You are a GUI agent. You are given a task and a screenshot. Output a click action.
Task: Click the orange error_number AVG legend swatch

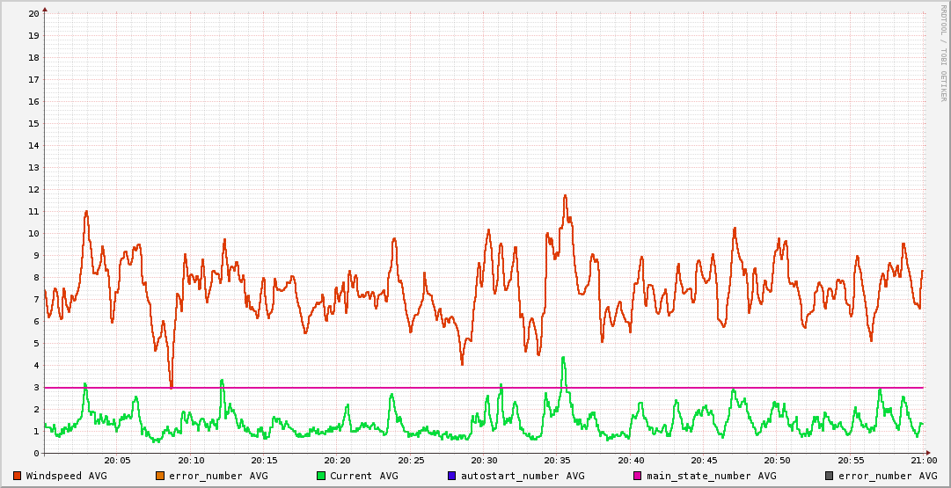[160, 476]
